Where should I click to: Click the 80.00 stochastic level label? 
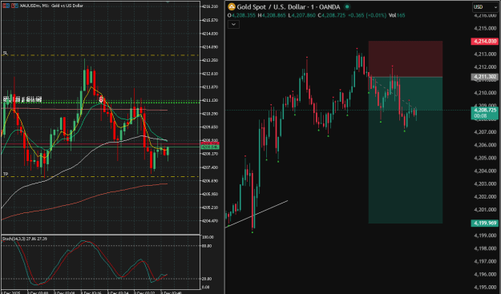pos(207,246)
